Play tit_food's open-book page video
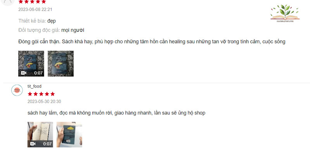This screenshot has width=310, height=155. click(40, 134)
